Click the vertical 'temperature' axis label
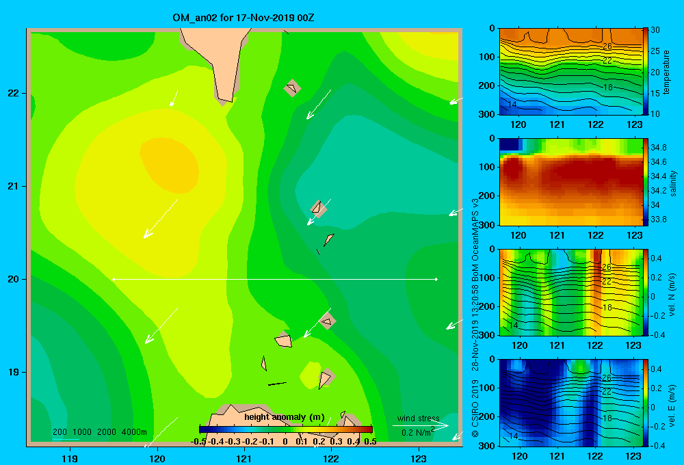This screenshot has width=684, height=465. pyautogui.click(x=666, y=72)
